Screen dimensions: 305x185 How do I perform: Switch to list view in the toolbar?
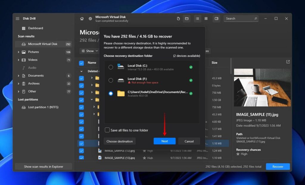click(197, 18)
